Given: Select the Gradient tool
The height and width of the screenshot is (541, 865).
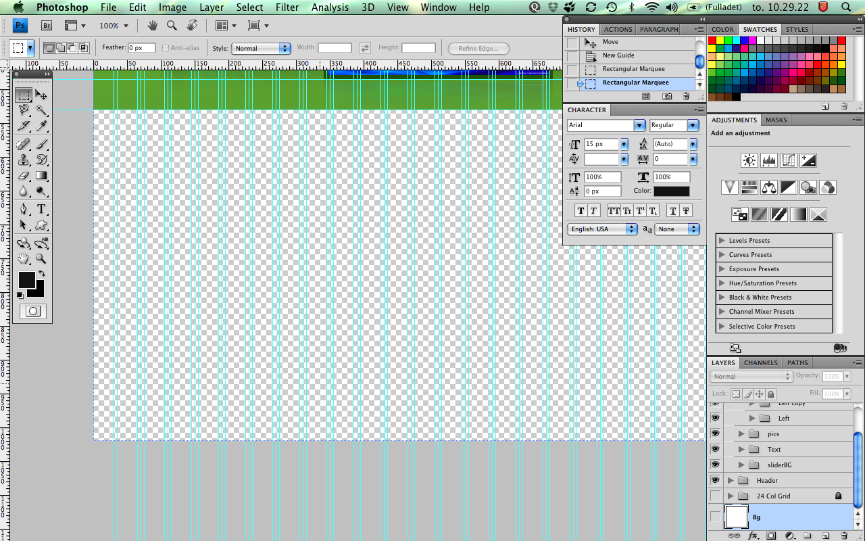Looking at the screenshot, I should (41, 175).
